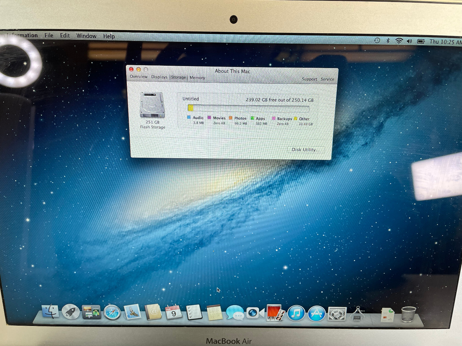Open System Preferences gear icon

pyautogui.click(x=337, y=314)
